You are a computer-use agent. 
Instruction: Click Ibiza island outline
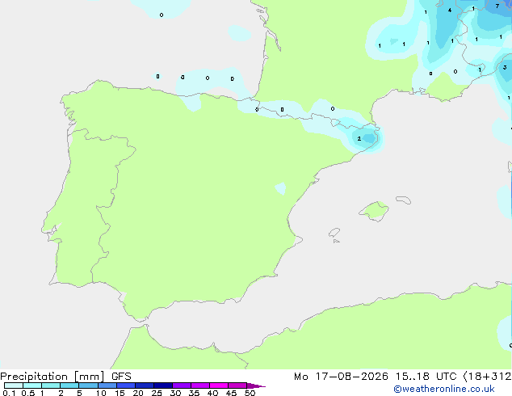click(334, 233)
